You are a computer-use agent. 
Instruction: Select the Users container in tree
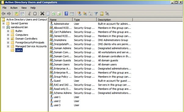(19, 50)
